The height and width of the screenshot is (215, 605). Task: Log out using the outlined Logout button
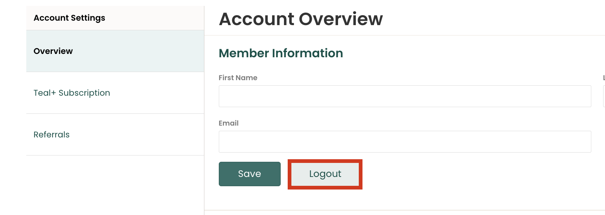pyautogui.click(x=325, y=174)
